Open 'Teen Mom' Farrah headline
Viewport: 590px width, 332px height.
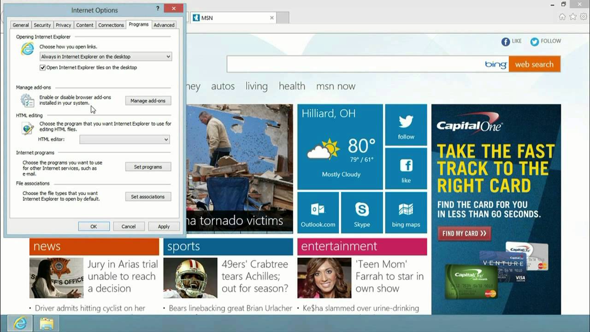[389, 276]
